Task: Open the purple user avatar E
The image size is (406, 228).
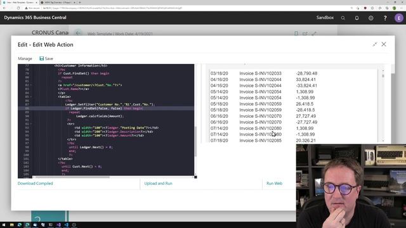Action: [399, 18]
